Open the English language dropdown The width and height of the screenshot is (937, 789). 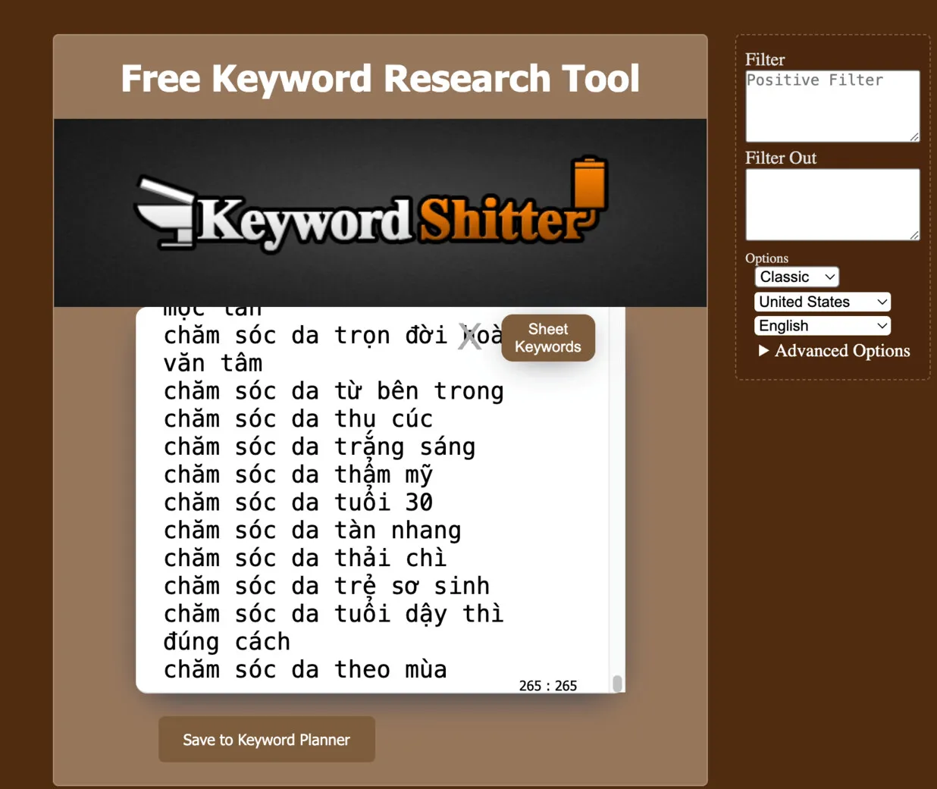[x=822, y=325]
